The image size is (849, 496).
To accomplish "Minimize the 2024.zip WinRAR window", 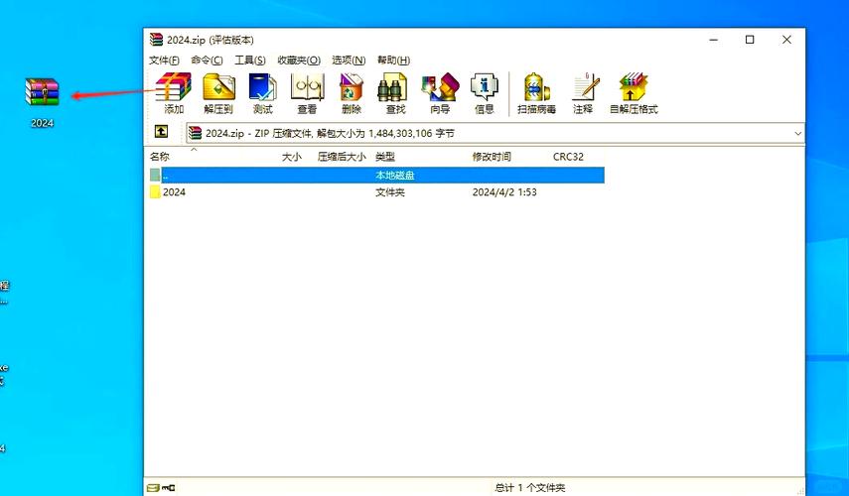I will pos(714,40).
